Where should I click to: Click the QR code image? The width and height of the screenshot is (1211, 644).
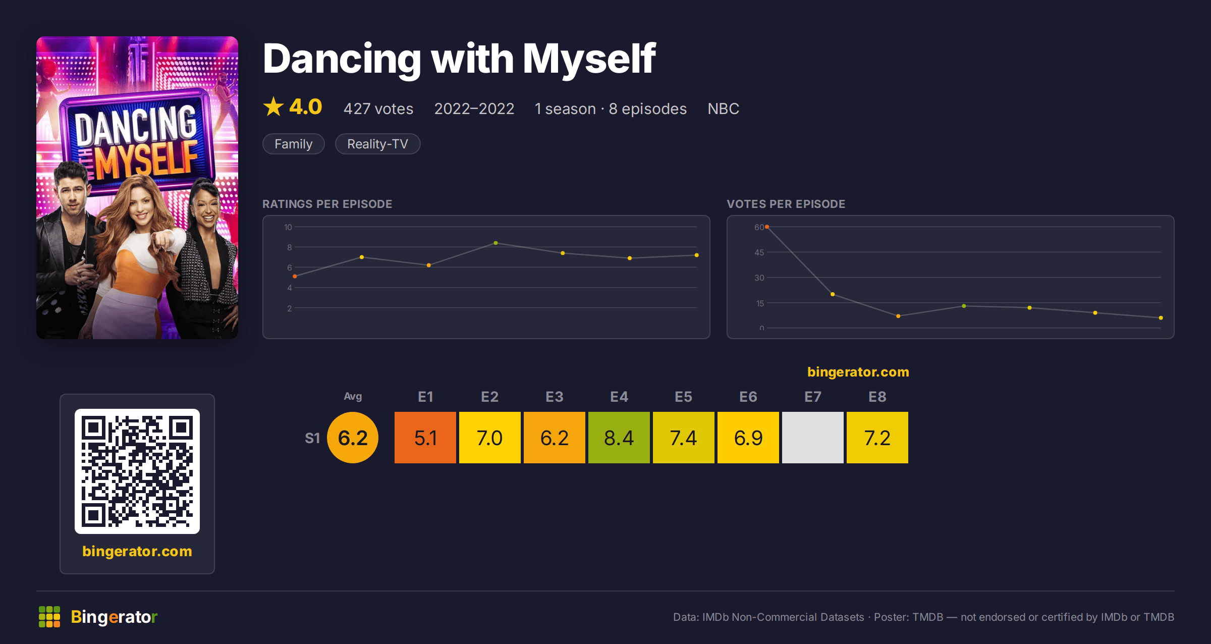(x=137, y=471)
